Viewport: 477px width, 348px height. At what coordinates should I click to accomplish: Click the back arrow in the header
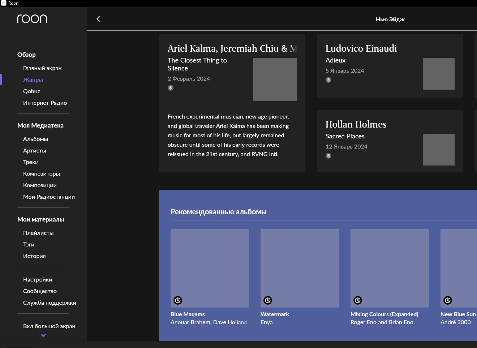tap(98, 19)
